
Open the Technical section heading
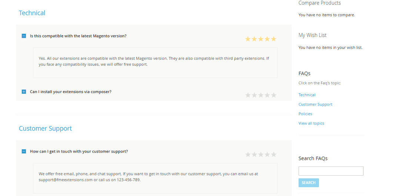32,13
